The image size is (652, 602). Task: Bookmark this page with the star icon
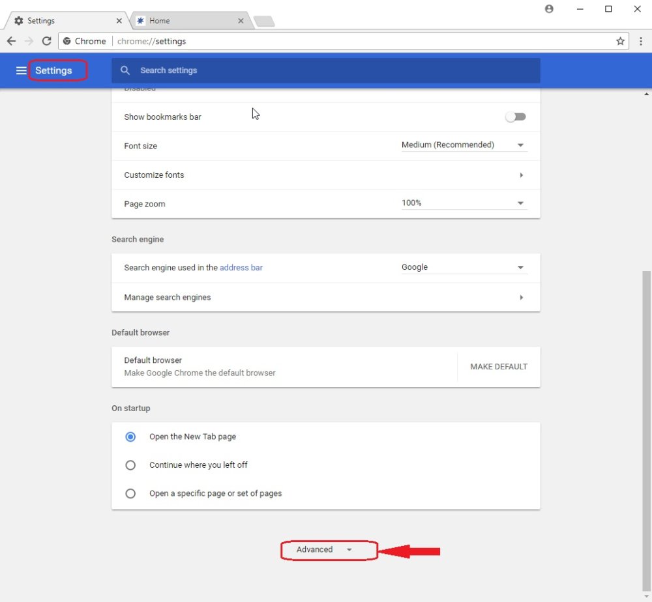pos(620,40)
